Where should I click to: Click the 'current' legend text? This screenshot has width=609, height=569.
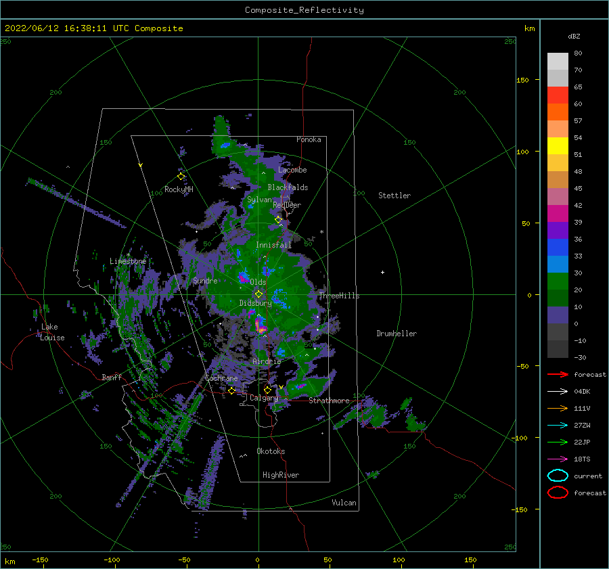click(588, 476)
